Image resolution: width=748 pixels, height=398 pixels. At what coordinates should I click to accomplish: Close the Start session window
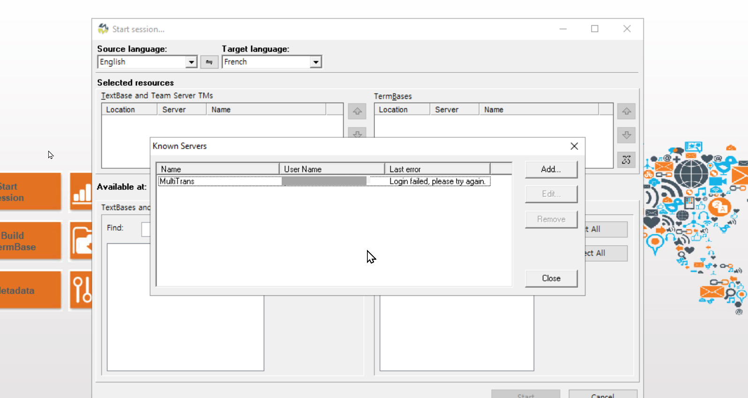pos(627,29)
